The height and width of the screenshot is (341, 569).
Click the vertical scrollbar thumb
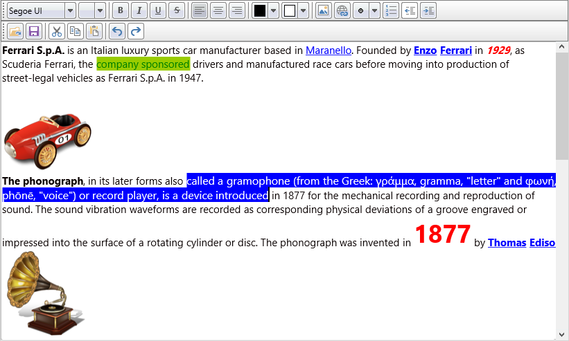(x=561, y=105)
